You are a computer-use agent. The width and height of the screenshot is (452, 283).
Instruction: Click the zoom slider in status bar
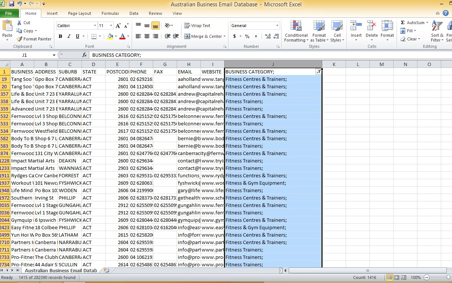pos(439,277)
